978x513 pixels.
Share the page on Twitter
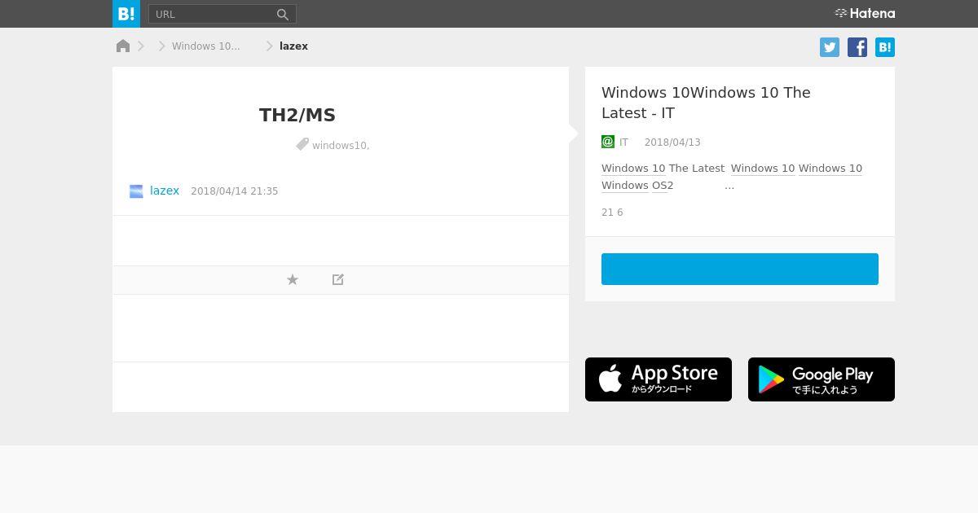coord(830,47)
